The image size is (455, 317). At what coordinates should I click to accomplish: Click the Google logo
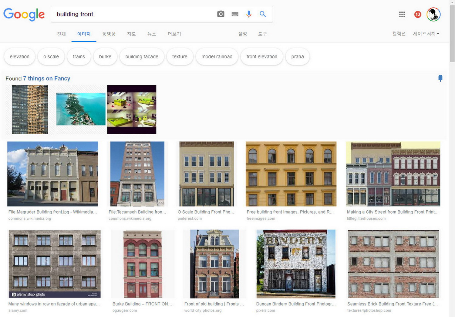pos(24,14)
